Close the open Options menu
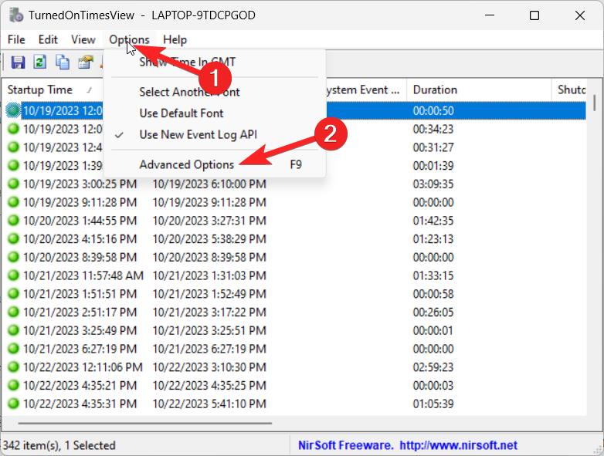Viewport: 604px width, 456px height. (x=129, y=39)
